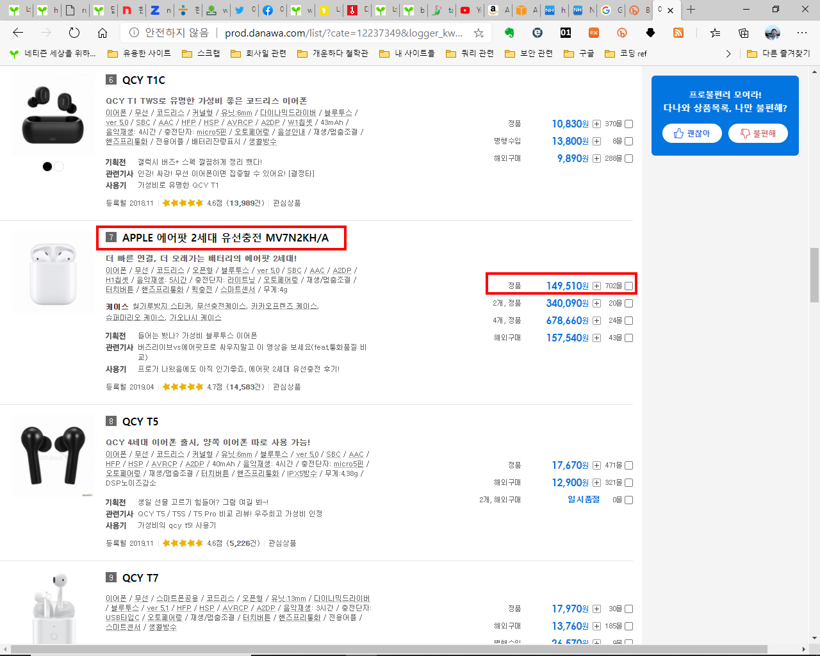820x656 pixels.
Task: Open the 보안 관련 bookmark folder
Action: [x=529, y=53]
